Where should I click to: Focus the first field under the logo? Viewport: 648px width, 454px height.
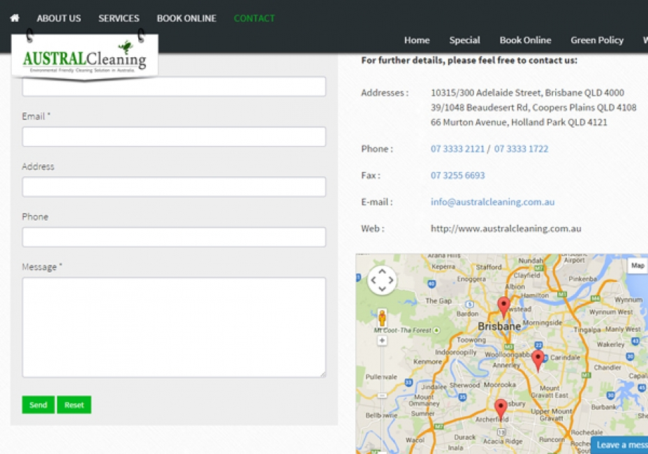point(174,87)
